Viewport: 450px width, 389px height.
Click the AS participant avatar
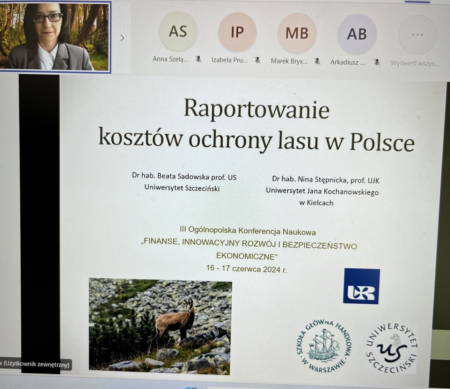[178, 32]
